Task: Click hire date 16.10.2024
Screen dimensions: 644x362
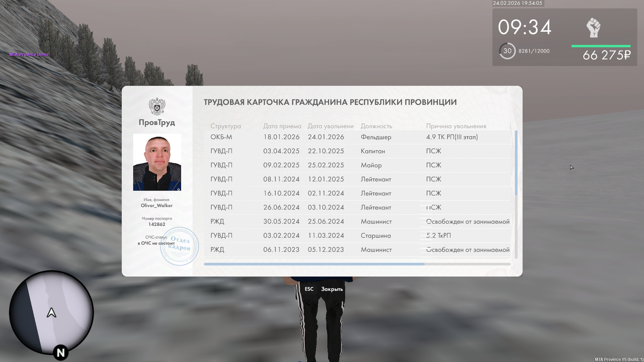Action: click(x=281, y=194)
